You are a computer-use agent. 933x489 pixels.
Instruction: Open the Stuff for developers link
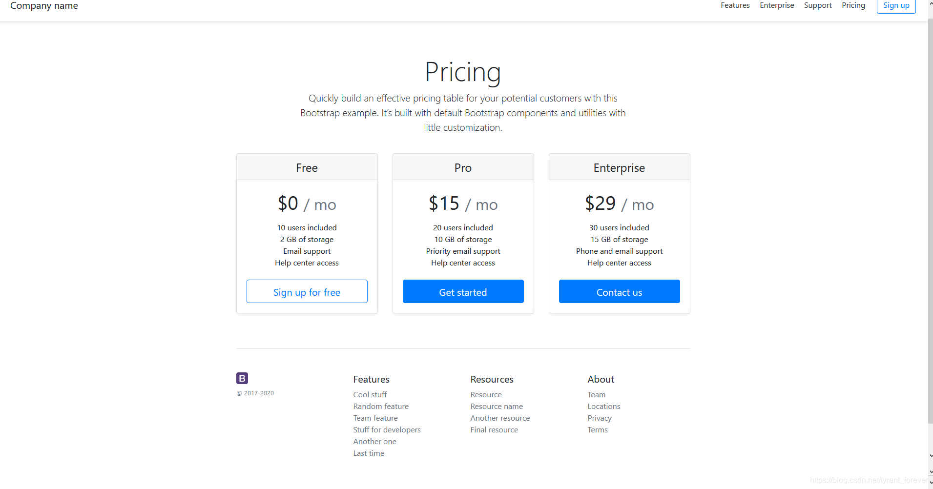387,429
